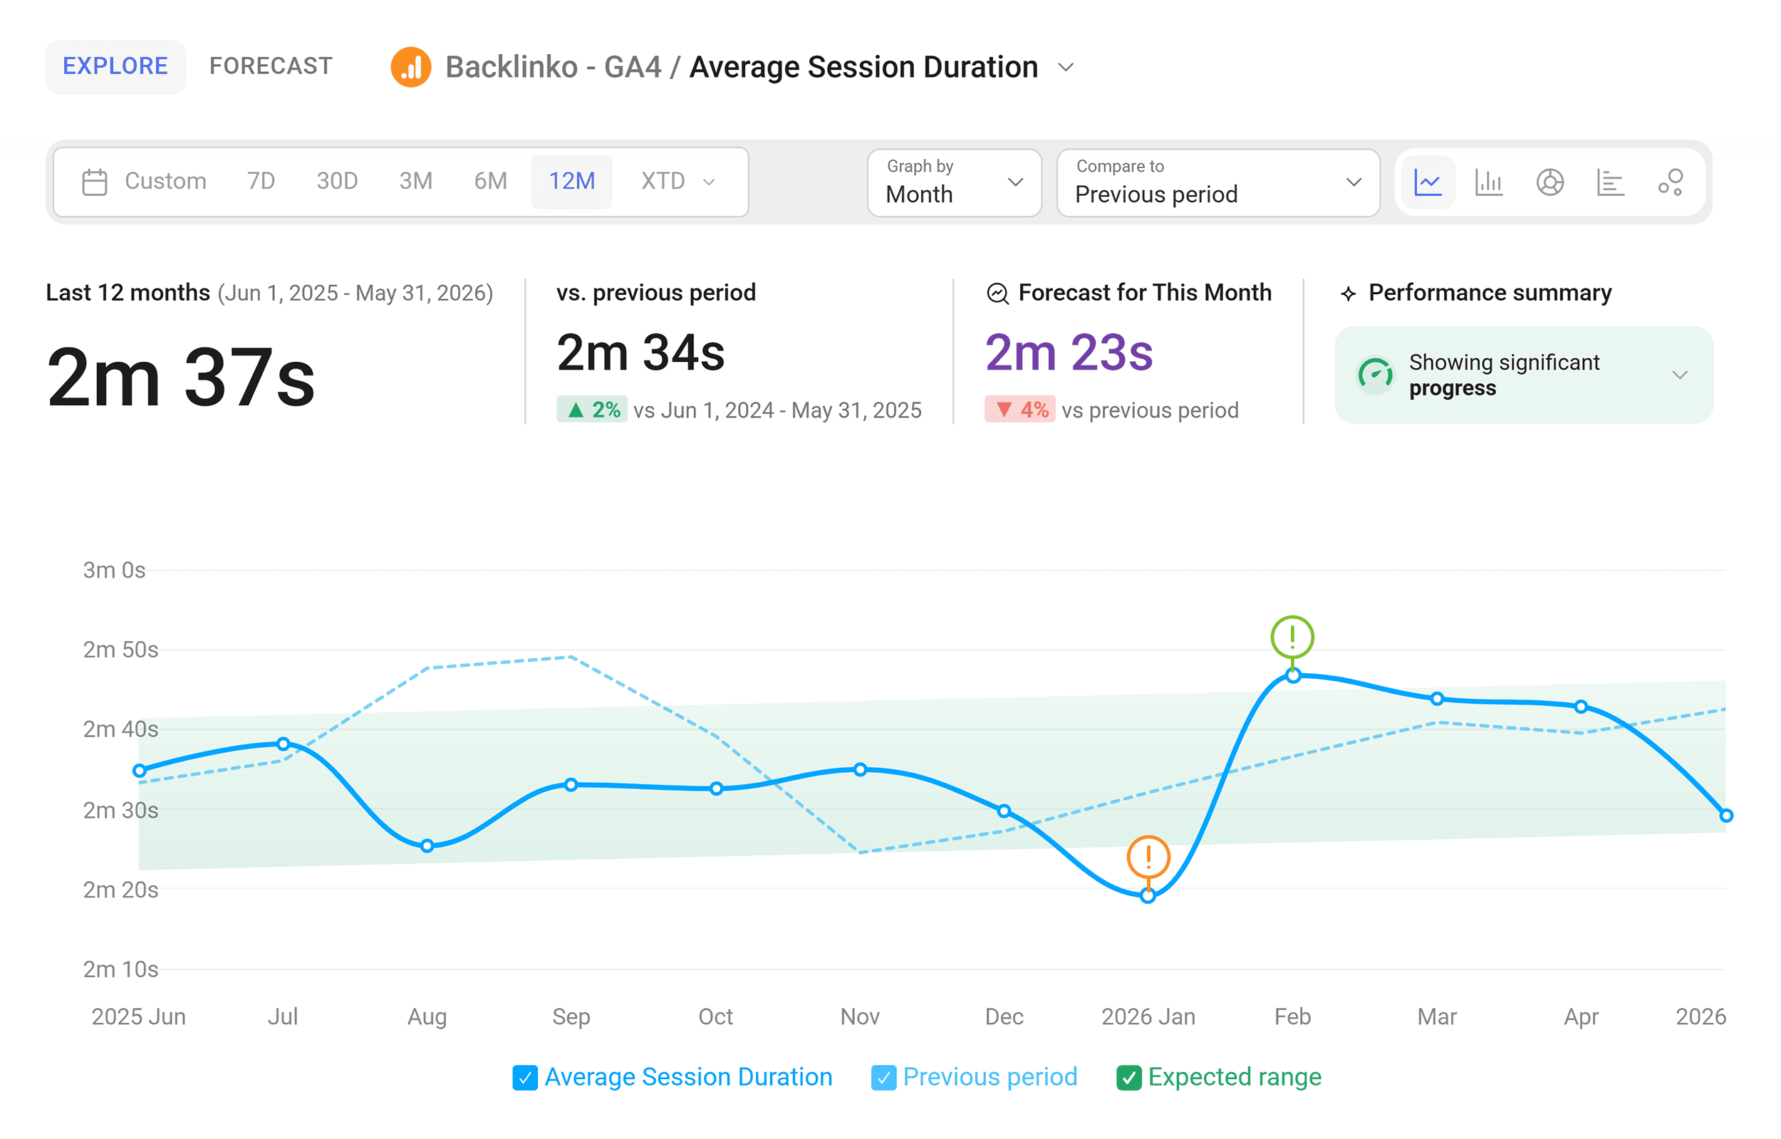
Task: Click the Average Session Duration legend label
Action: (x=688, y=1078)
